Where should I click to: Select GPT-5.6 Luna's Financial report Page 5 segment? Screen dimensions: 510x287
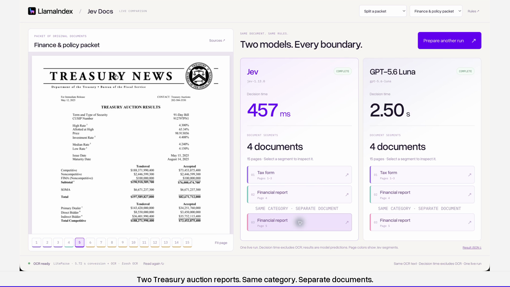click(x=422, y=222)
